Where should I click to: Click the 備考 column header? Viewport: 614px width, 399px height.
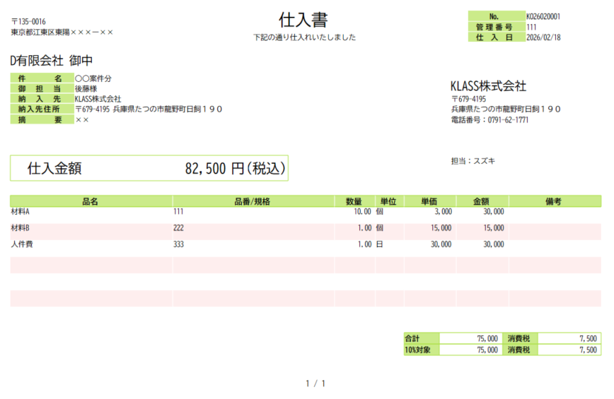point(553,201)
